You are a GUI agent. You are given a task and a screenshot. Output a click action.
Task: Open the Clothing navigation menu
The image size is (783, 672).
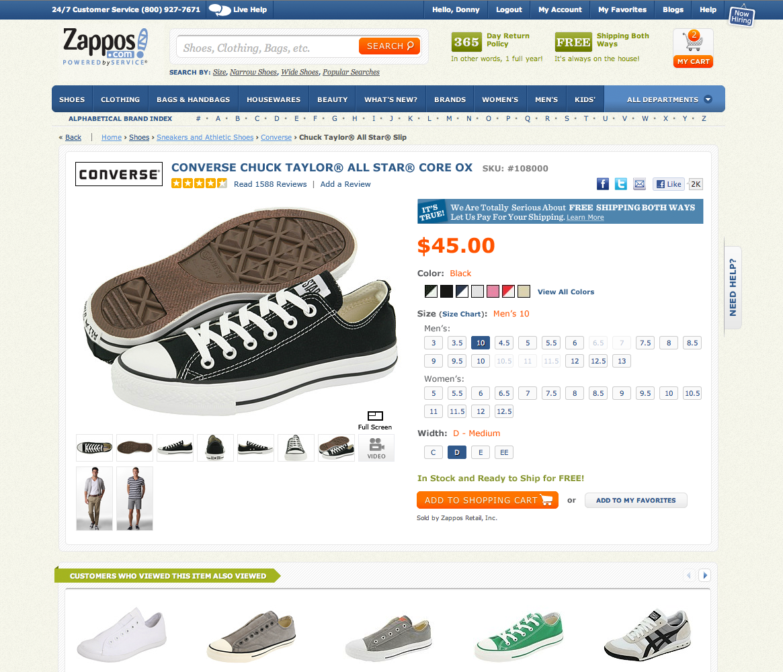120,99
